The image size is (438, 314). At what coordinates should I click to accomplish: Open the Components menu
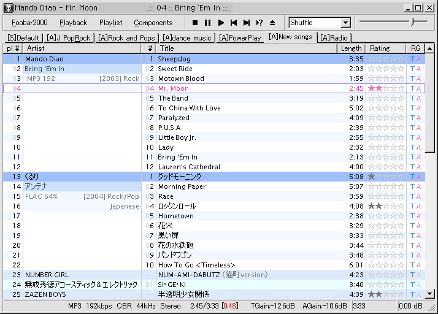(153, 23)
